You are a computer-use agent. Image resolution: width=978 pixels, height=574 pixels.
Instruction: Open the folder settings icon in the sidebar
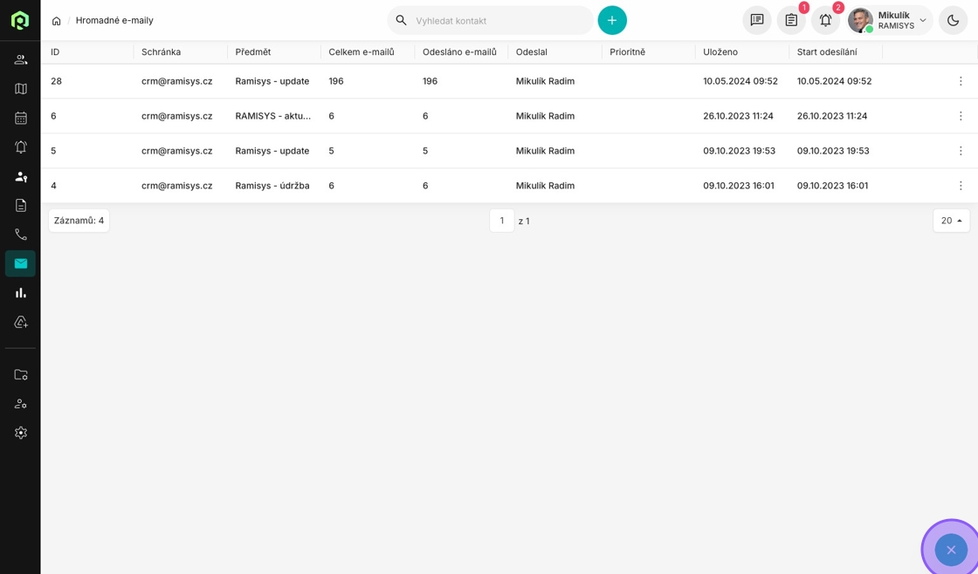21,374
